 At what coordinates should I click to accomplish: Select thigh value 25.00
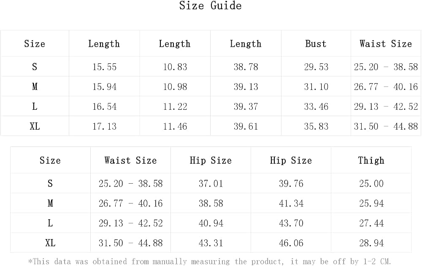pyautogui.click(x=371, y=184)
